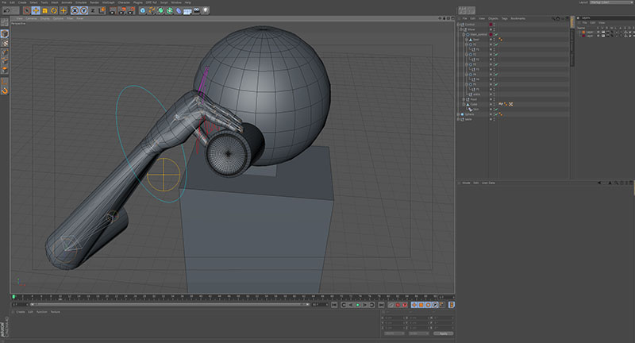Play the animation forward
Image resolution: width=635 pixels, height=343 pixels.
coord(358,305)
